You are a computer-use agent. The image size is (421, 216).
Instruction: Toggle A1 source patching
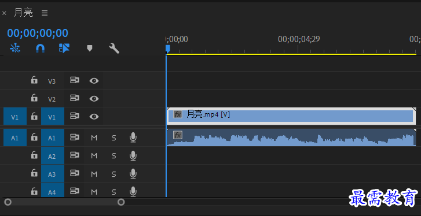(x=15, y=137)
